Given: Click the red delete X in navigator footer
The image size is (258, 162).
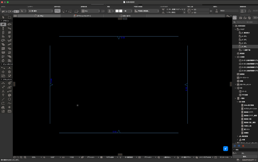Looking at the screenshot, I should pyautogui.click(x=243, y=146).
